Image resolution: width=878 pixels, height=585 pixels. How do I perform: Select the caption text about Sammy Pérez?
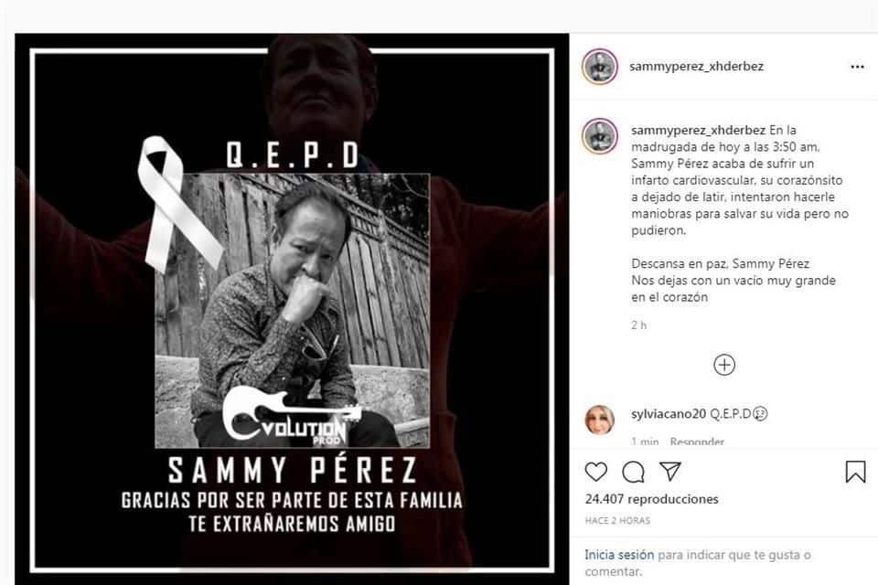pos(740,213)
